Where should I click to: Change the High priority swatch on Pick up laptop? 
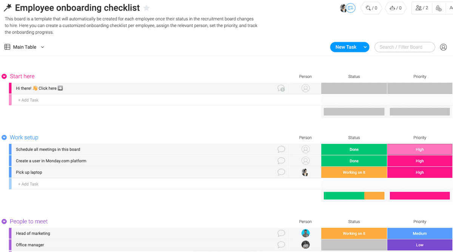click(419, 172)
